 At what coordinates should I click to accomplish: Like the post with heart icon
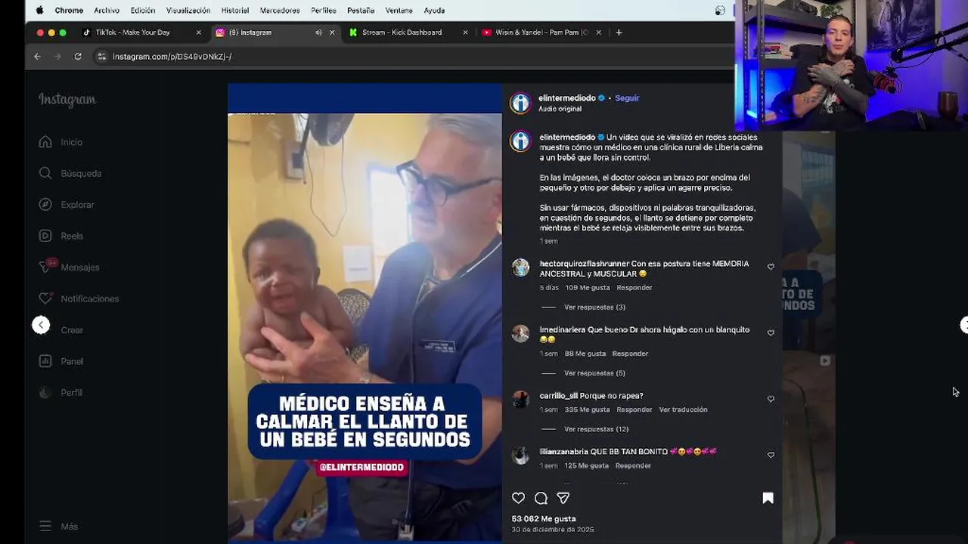518,498
